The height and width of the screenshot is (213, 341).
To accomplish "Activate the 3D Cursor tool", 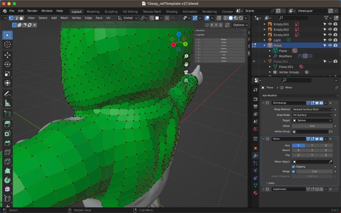I will 7,44.
